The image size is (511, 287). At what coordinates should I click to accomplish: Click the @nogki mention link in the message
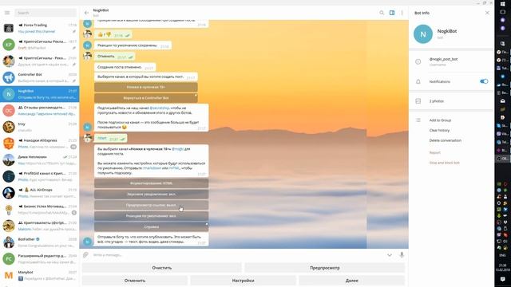(x=177, y=149)
